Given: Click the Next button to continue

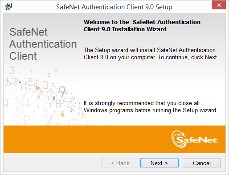Looking at the screenshot, I should [x=159, y=163].
